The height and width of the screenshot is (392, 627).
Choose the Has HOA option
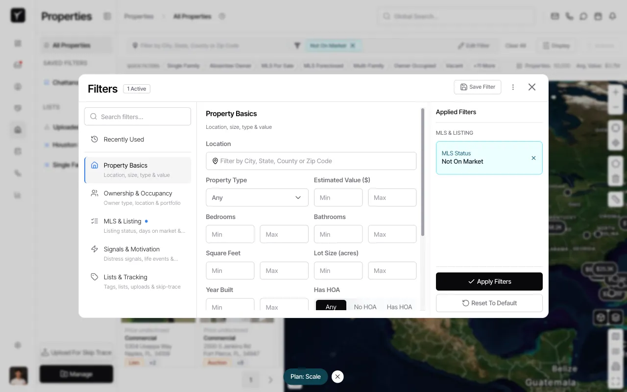[x=399, y=306]
